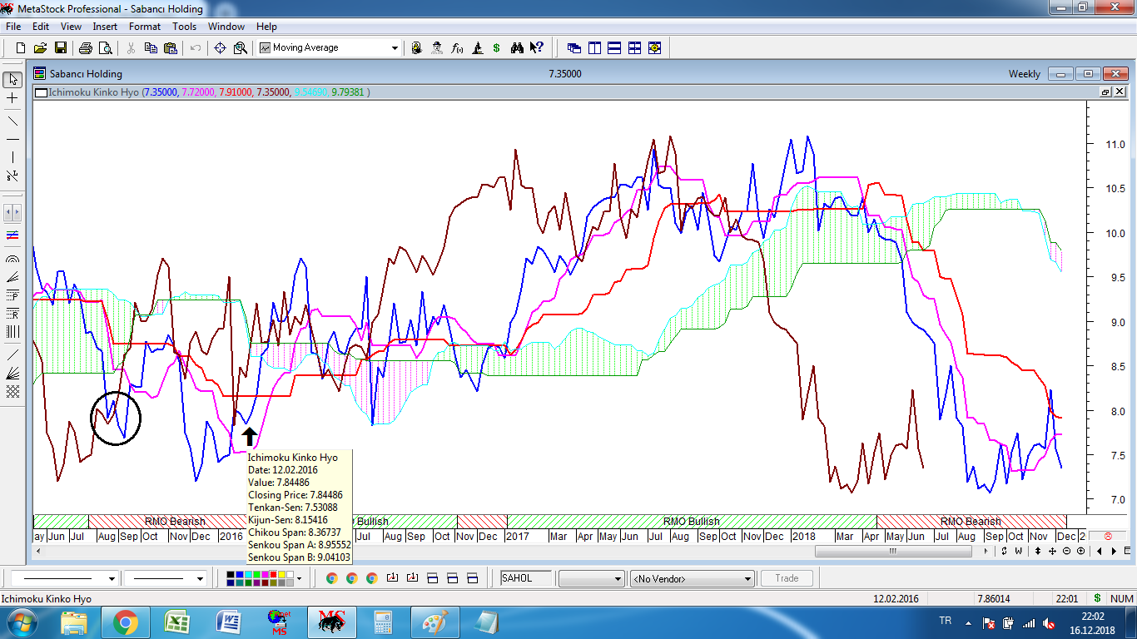The height and width of the screenshot is (639, 1137).
Task: Click the Windows Start button
Action: pyautogui.click(x=22, y=622)
